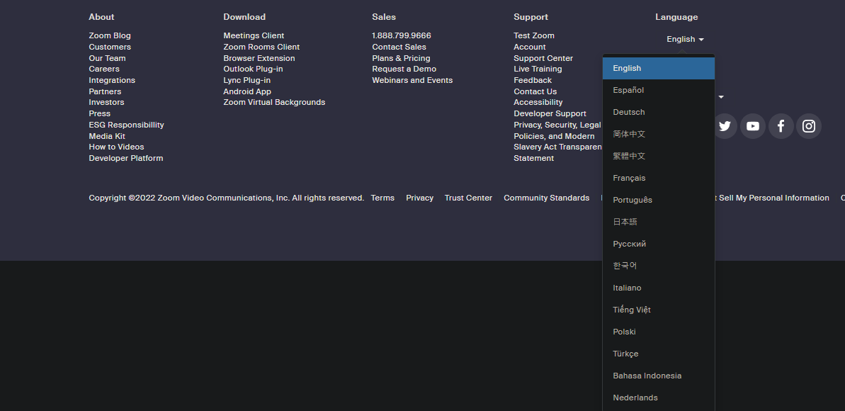
Task: Open Live Training link
Action: (538, 69)
